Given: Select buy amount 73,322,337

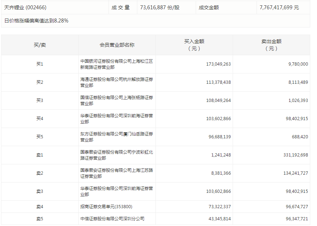Looking at the screenshot, I should (220, 207).
